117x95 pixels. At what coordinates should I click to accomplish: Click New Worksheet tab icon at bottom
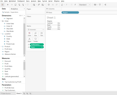24,93
